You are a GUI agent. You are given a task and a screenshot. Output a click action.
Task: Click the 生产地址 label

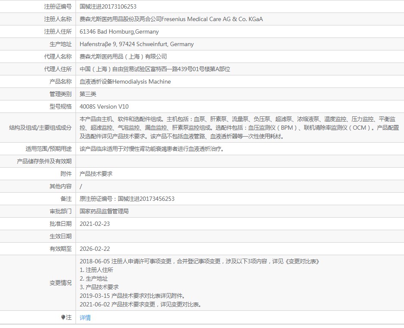60,44
